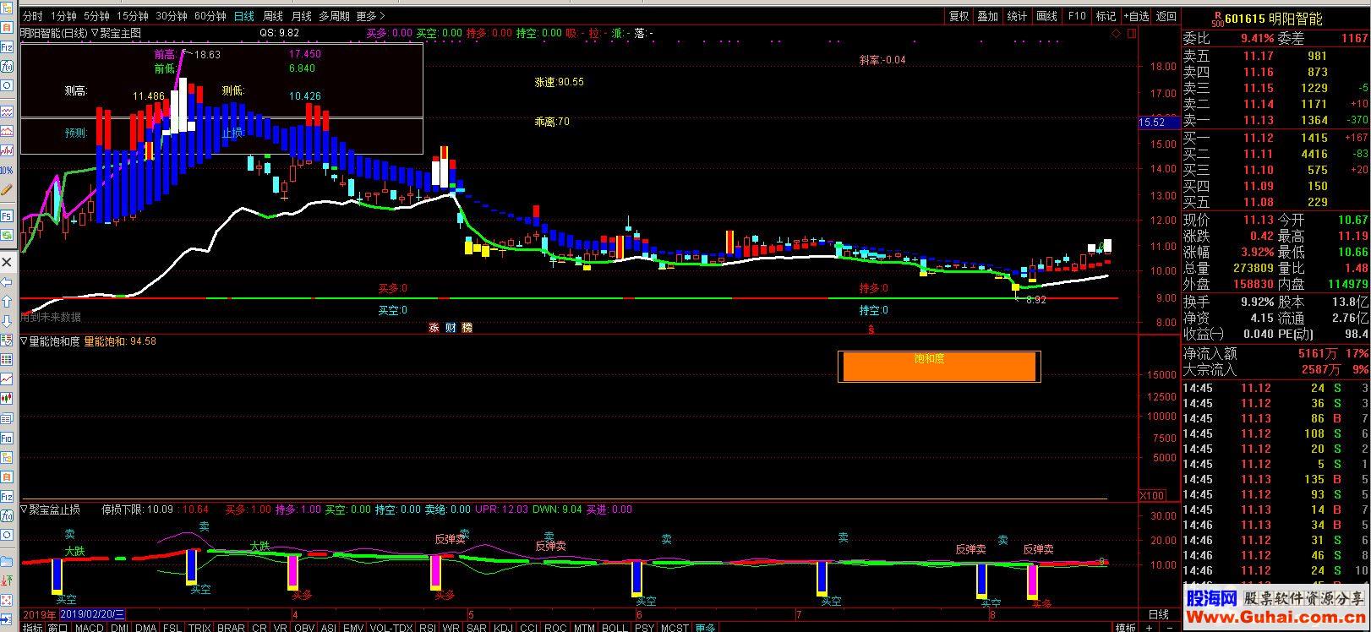Switch sub-chart to BOLL indicator

tap(614, 627)
